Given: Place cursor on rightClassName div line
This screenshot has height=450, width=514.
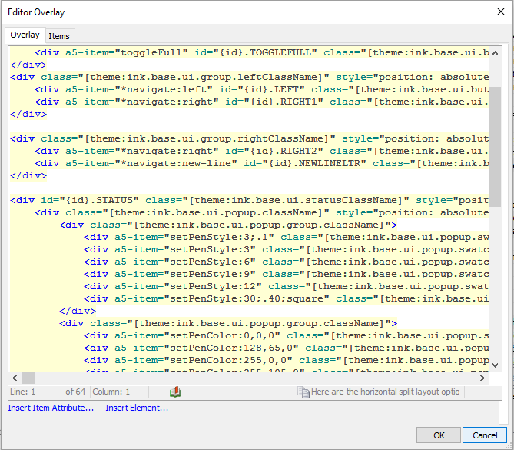Looking at the screenshot, I should (250, 138).
